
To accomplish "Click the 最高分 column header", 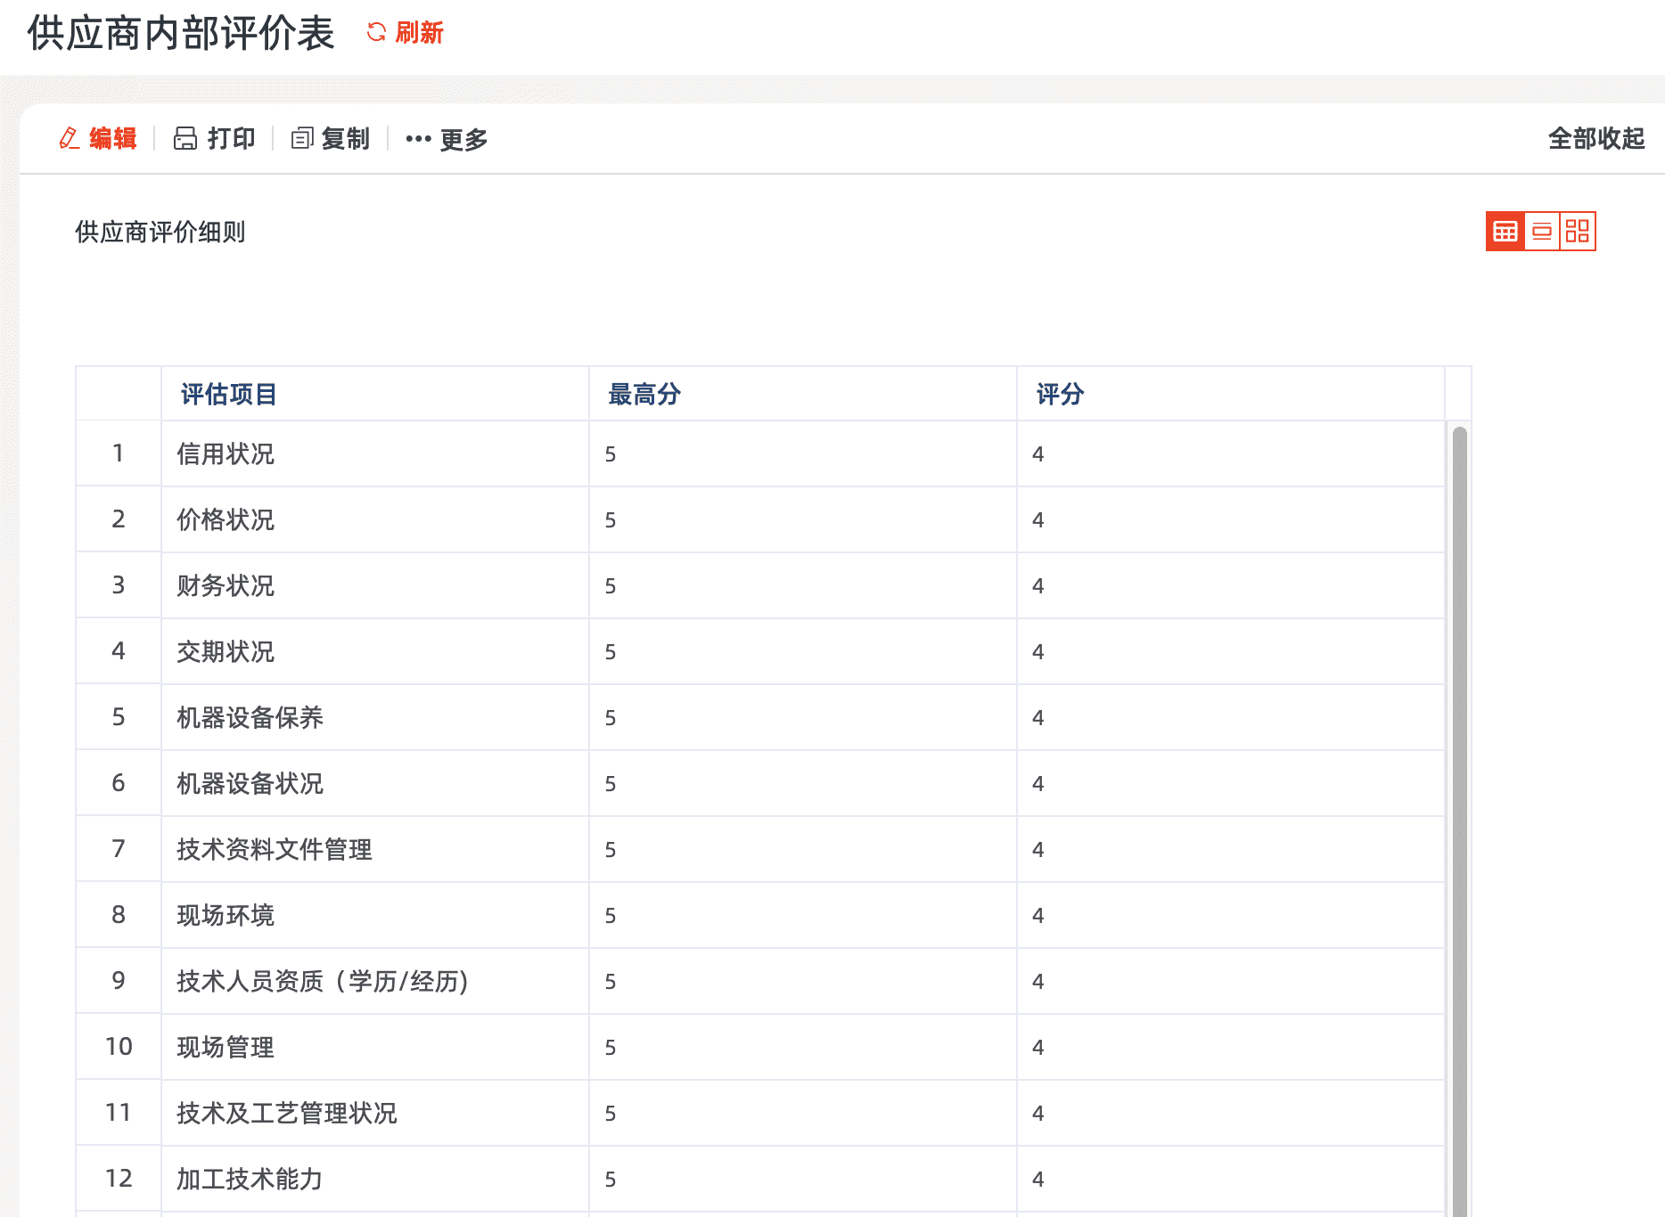I will point(802,394).
